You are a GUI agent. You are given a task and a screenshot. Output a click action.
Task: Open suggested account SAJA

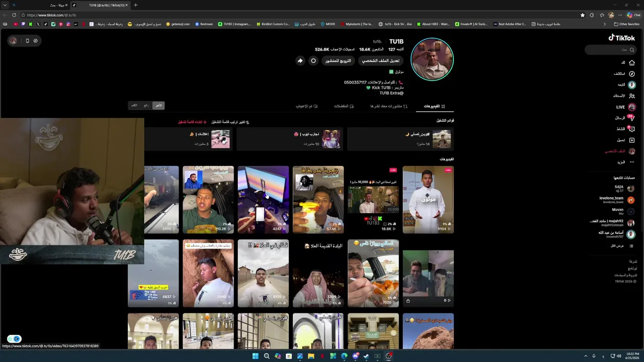point(624,189)
